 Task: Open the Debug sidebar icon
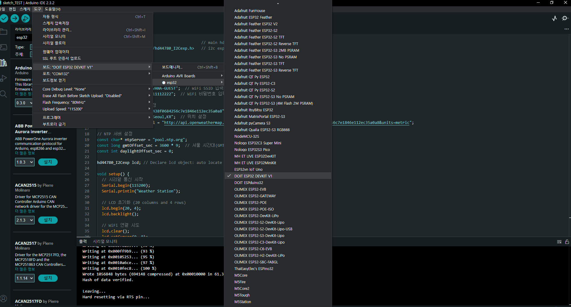click(4, 78)
